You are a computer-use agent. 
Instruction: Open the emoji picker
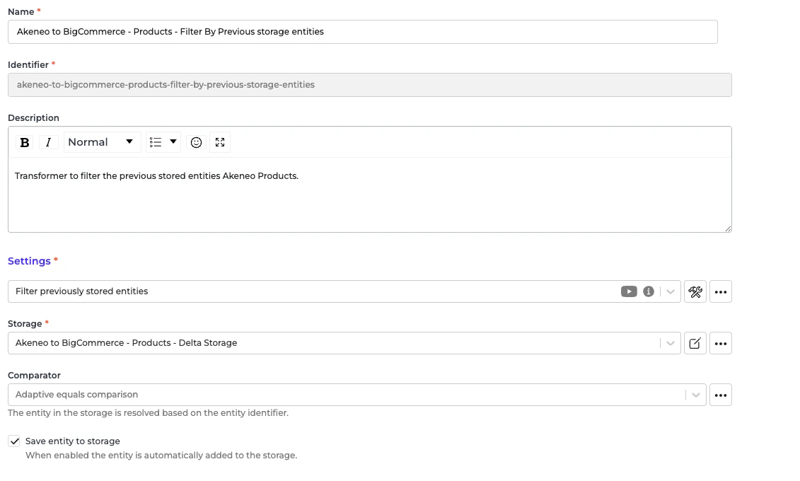click(196, 142)
